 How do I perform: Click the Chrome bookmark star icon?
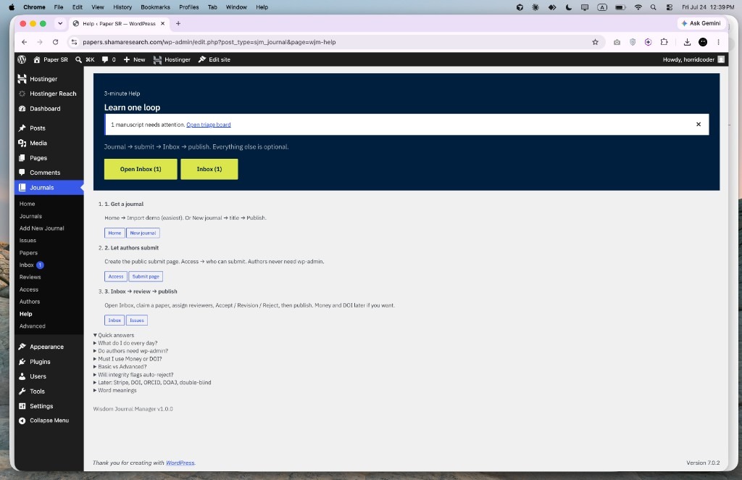click(595, 42)
